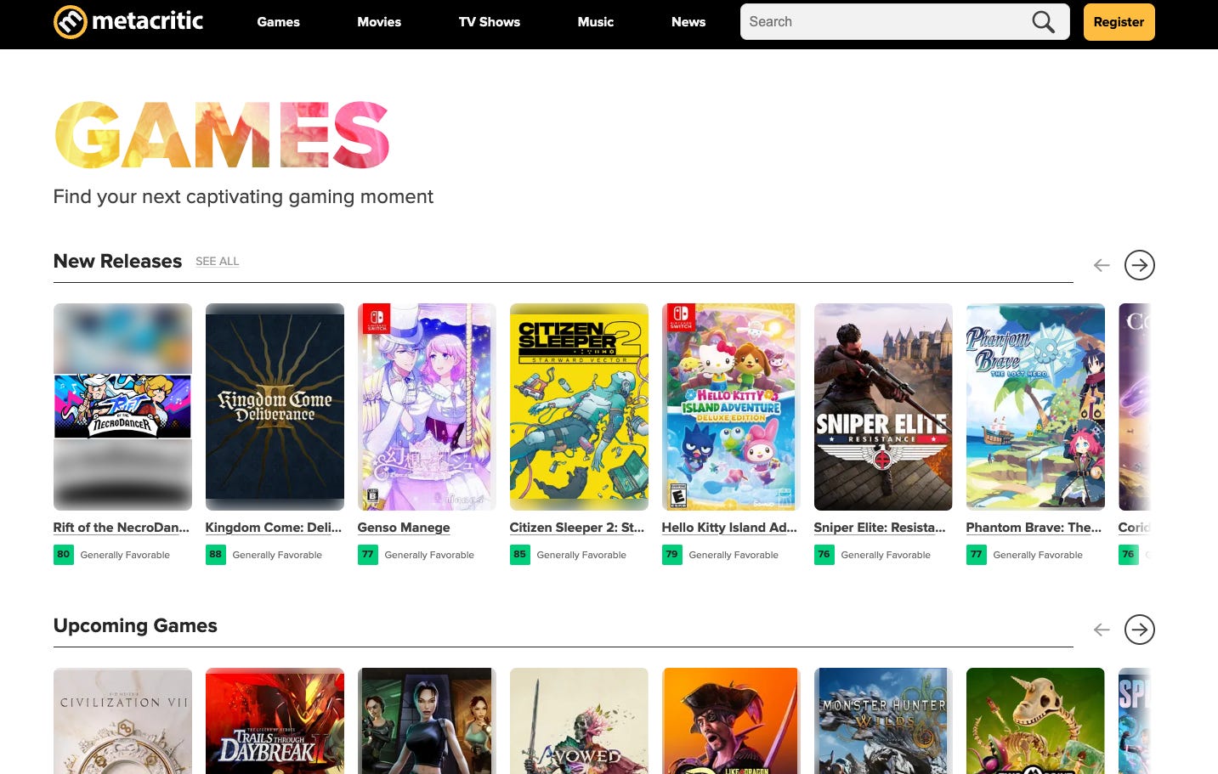
Task: Open Hello Kitty Island Adventure title link
Action: tap(729, 528)
